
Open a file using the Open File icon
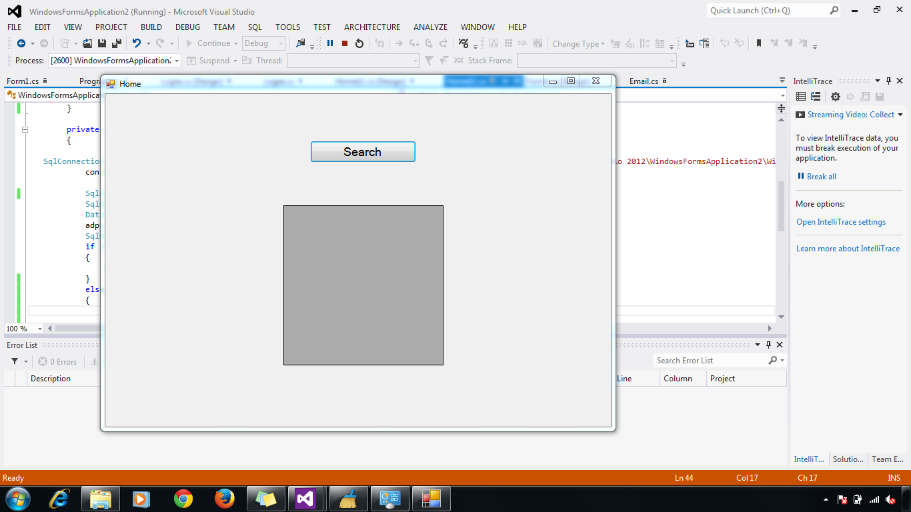87,43
